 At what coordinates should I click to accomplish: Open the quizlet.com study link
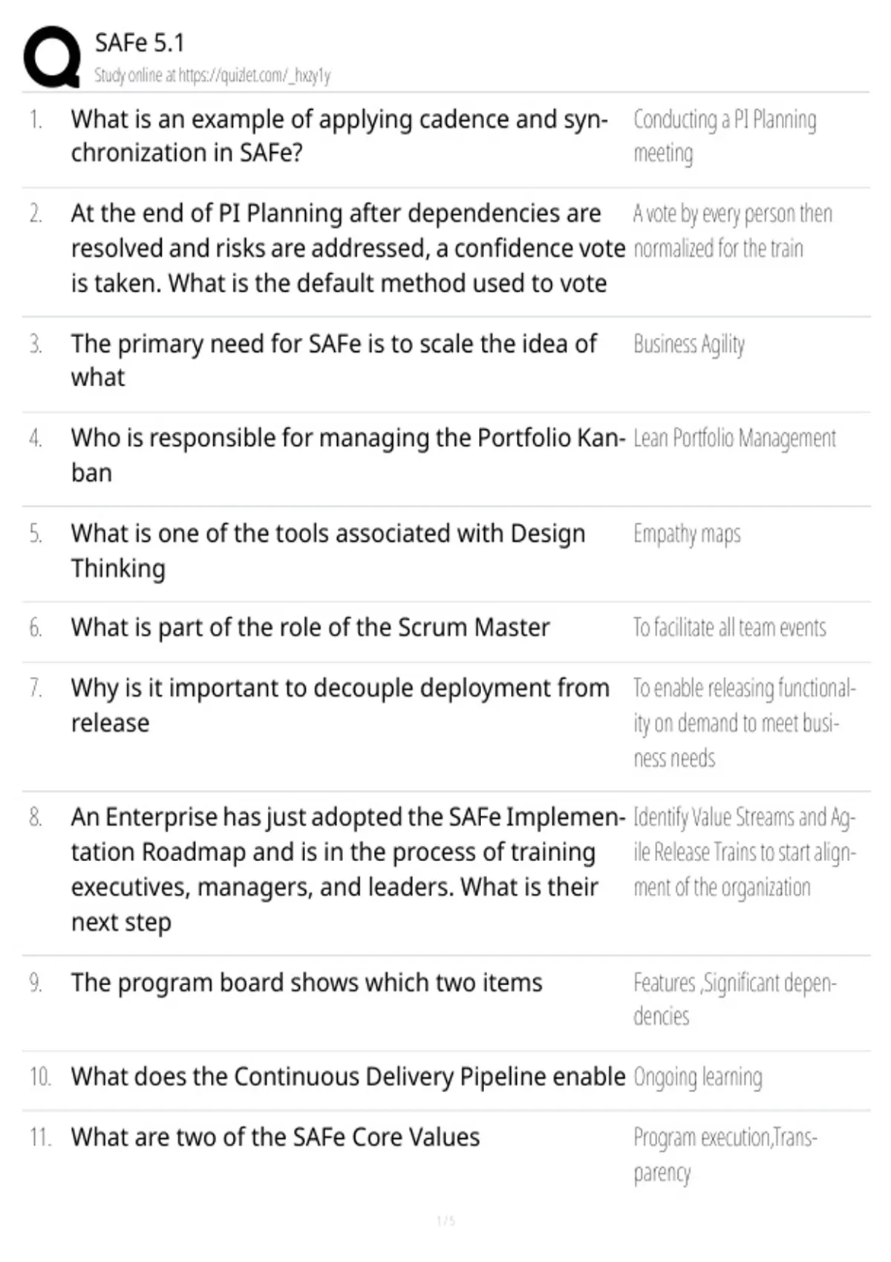pos(254,75)
